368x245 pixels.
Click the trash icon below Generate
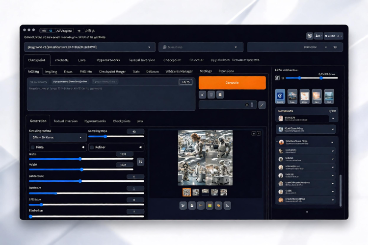click(211, 95)
